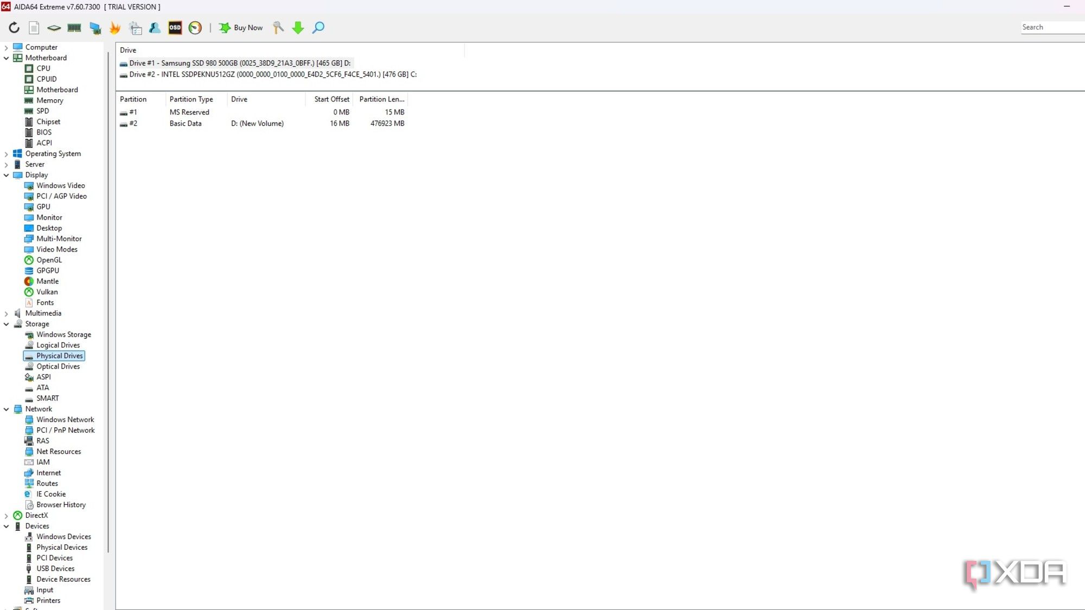1085x610 pixels.
Task: Launch the flame stability test icon
Action: 115,28
